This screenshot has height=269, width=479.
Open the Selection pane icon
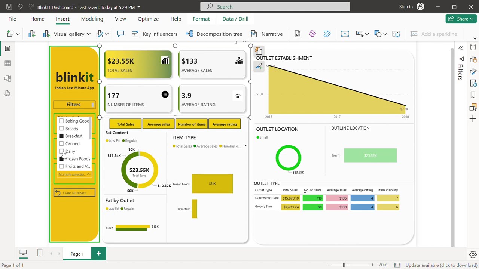click(x=473, y=107)
